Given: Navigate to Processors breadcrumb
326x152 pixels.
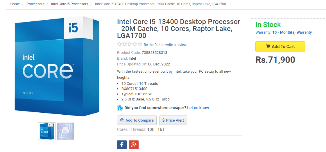Looking at the screenshot, I should 35,4.
